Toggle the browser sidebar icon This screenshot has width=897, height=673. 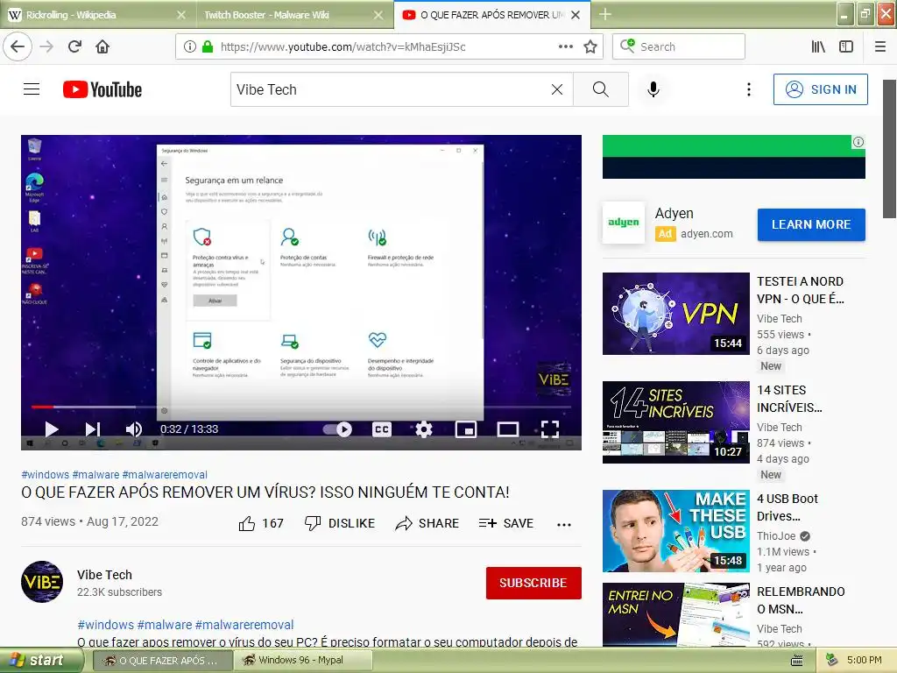click(846, 47)
